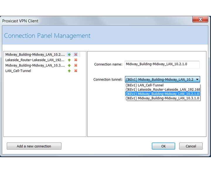Select Lakeside_Router-Lakeside_LAN entry in connection list
Viewport: 211px width, 173px height.
click(35, 60)
